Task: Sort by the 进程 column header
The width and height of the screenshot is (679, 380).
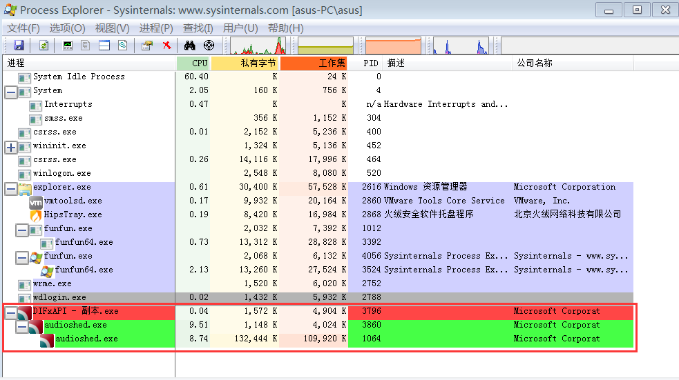Action: (x=89, y=63)
